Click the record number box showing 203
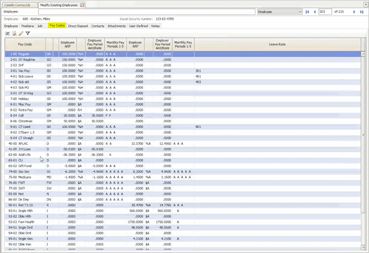 (x=325, y=11)
